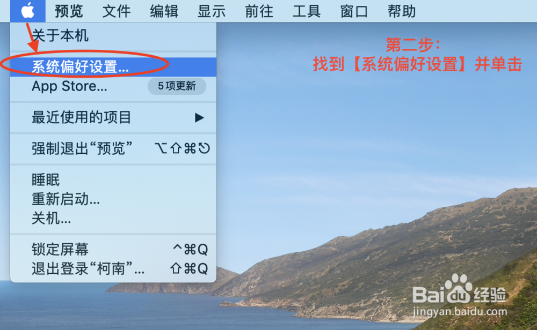Open the 显示 menu
Screen dimensions: 537x330
click(x=211, y=11)
